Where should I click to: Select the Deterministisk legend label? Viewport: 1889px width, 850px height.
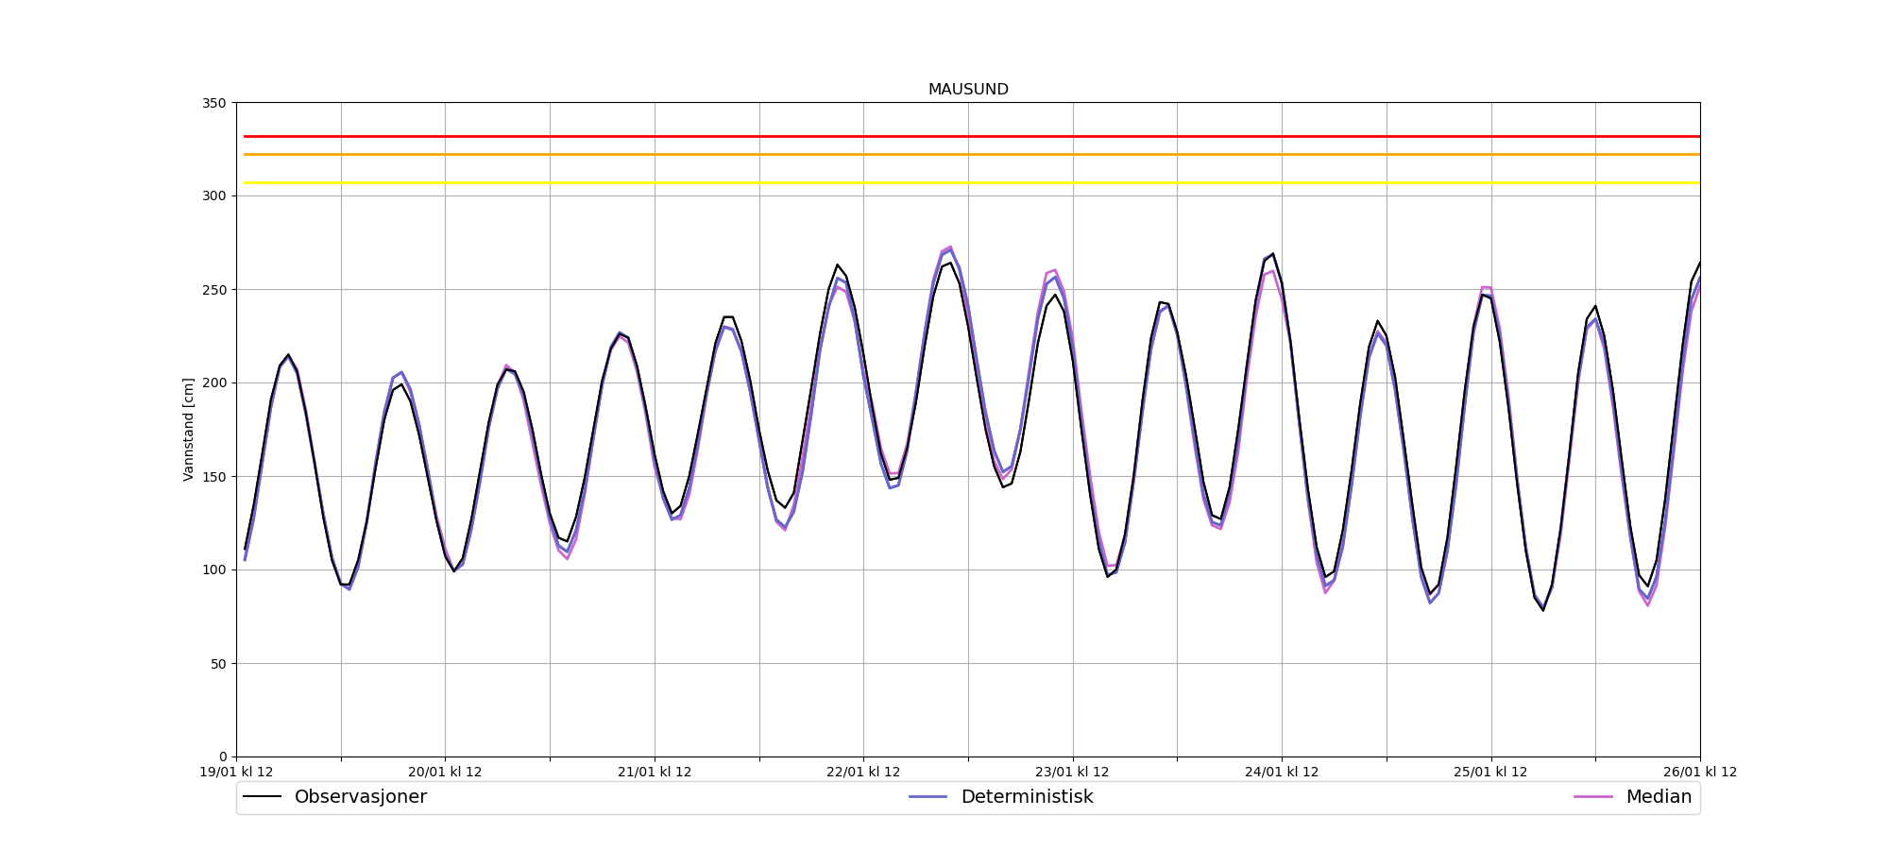click(1027, 797)
